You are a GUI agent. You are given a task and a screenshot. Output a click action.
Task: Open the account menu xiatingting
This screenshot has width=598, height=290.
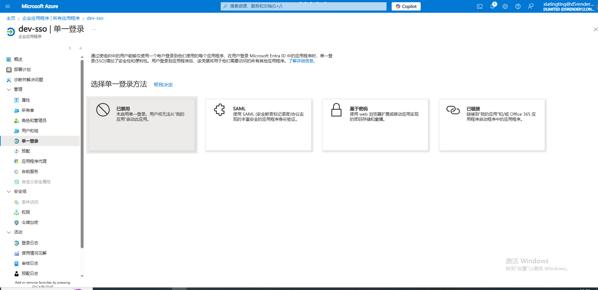coord(569,6)
